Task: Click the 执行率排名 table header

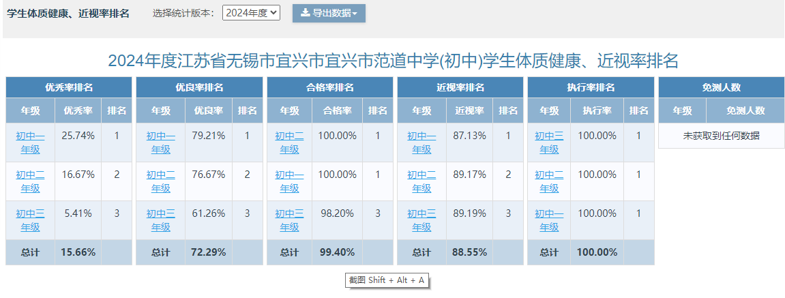Action: click(591, 87)
